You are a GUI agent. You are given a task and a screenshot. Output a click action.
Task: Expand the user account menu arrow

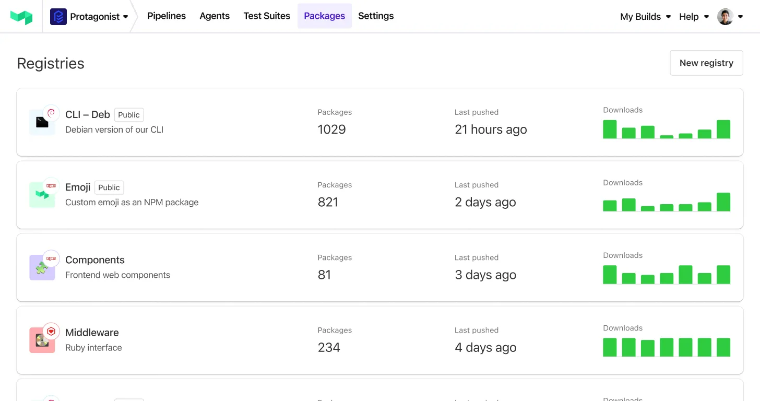tap(740, 17)
